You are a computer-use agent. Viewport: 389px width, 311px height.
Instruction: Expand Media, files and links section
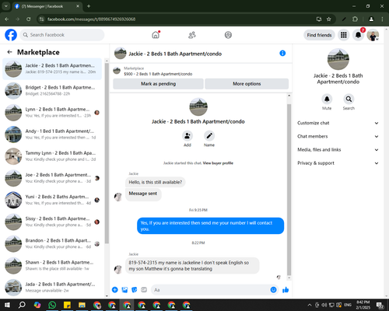(338, 150)
